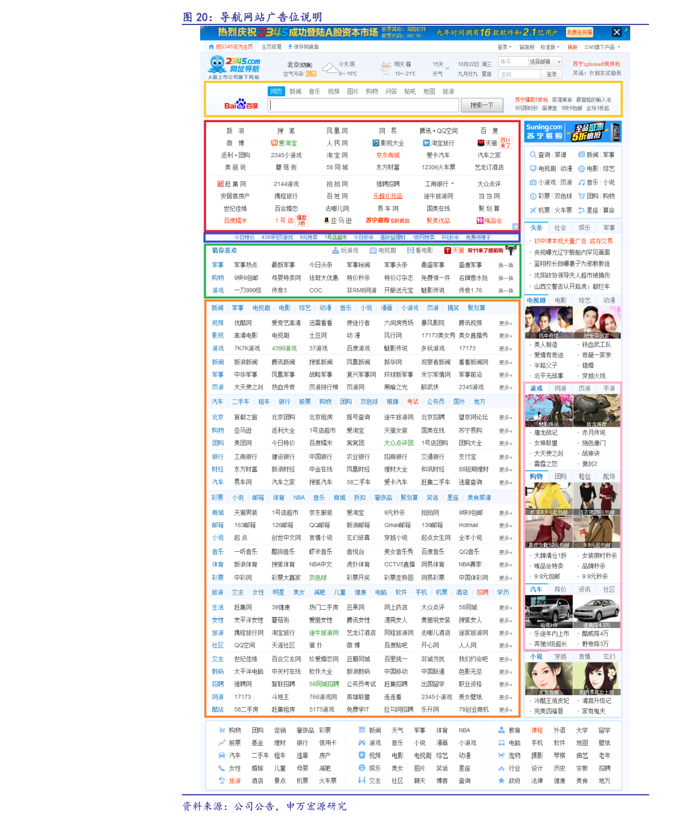Click the beach umbrella icon beside bottom 旅游
Screen dimensions: 683x823
[221, 781]
